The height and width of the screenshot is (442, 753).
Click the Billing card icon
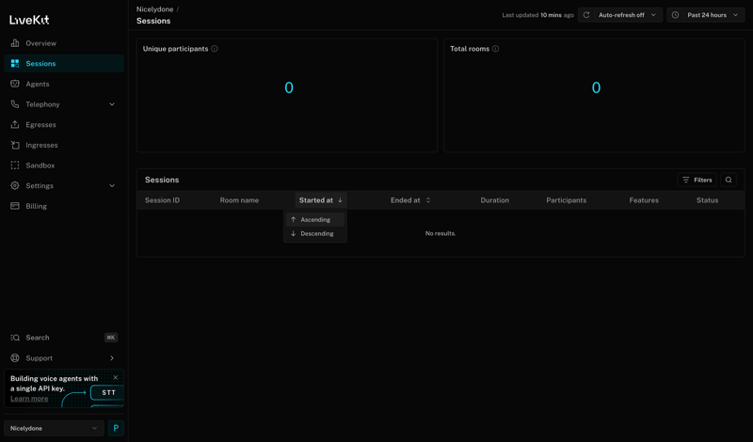tap(15, 206)
